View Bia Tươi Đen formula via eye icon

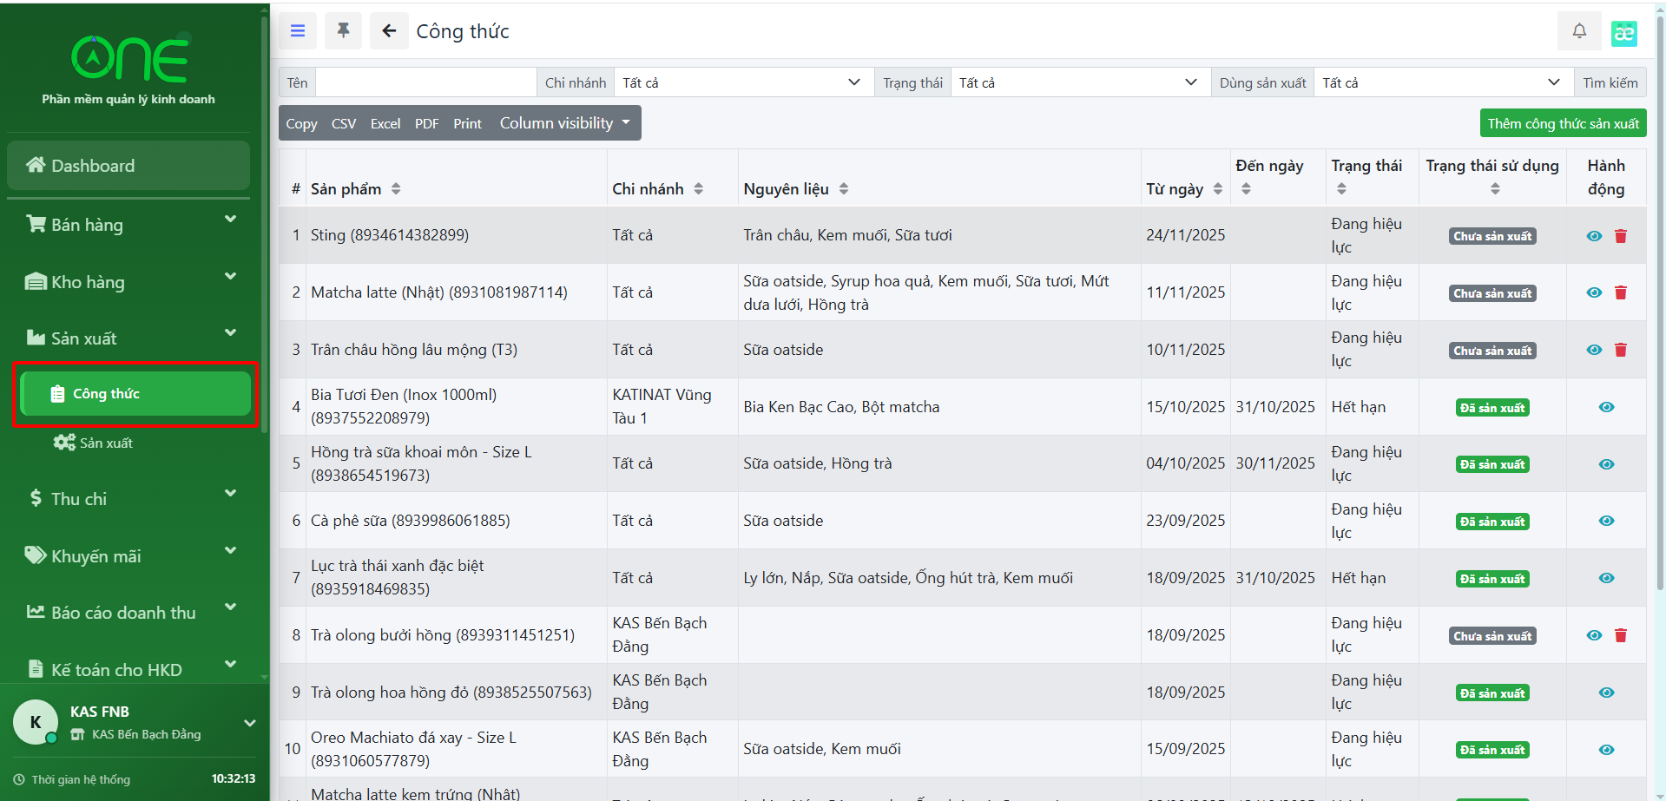pyautogui.click(x=1606, y=407)
